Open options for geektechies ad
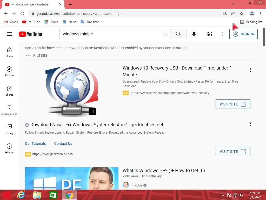The image size is (266, 200). [x=250, y=124]
